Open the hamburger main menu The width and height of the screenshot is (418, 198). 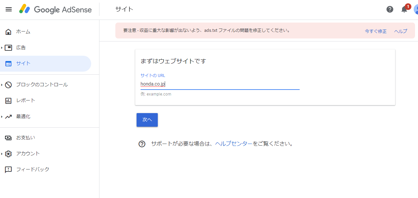pyautogui.click(x=9, y=9)
